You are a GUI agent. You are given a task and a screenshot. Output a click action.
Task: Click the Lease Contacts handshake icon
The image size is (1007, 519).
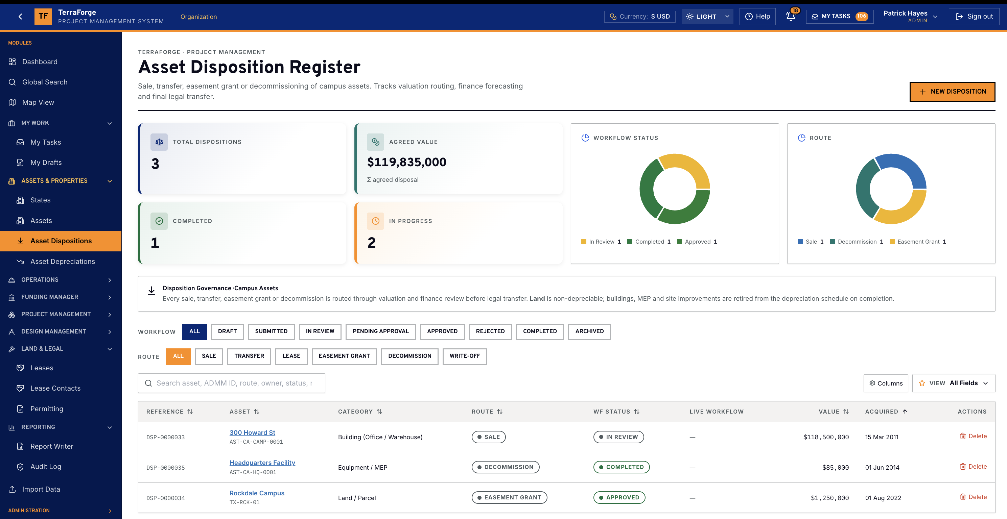tap(20, 388)
